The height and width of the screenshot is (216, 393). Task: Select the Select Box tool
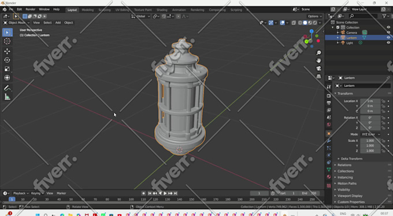click(x=8, y=32)
